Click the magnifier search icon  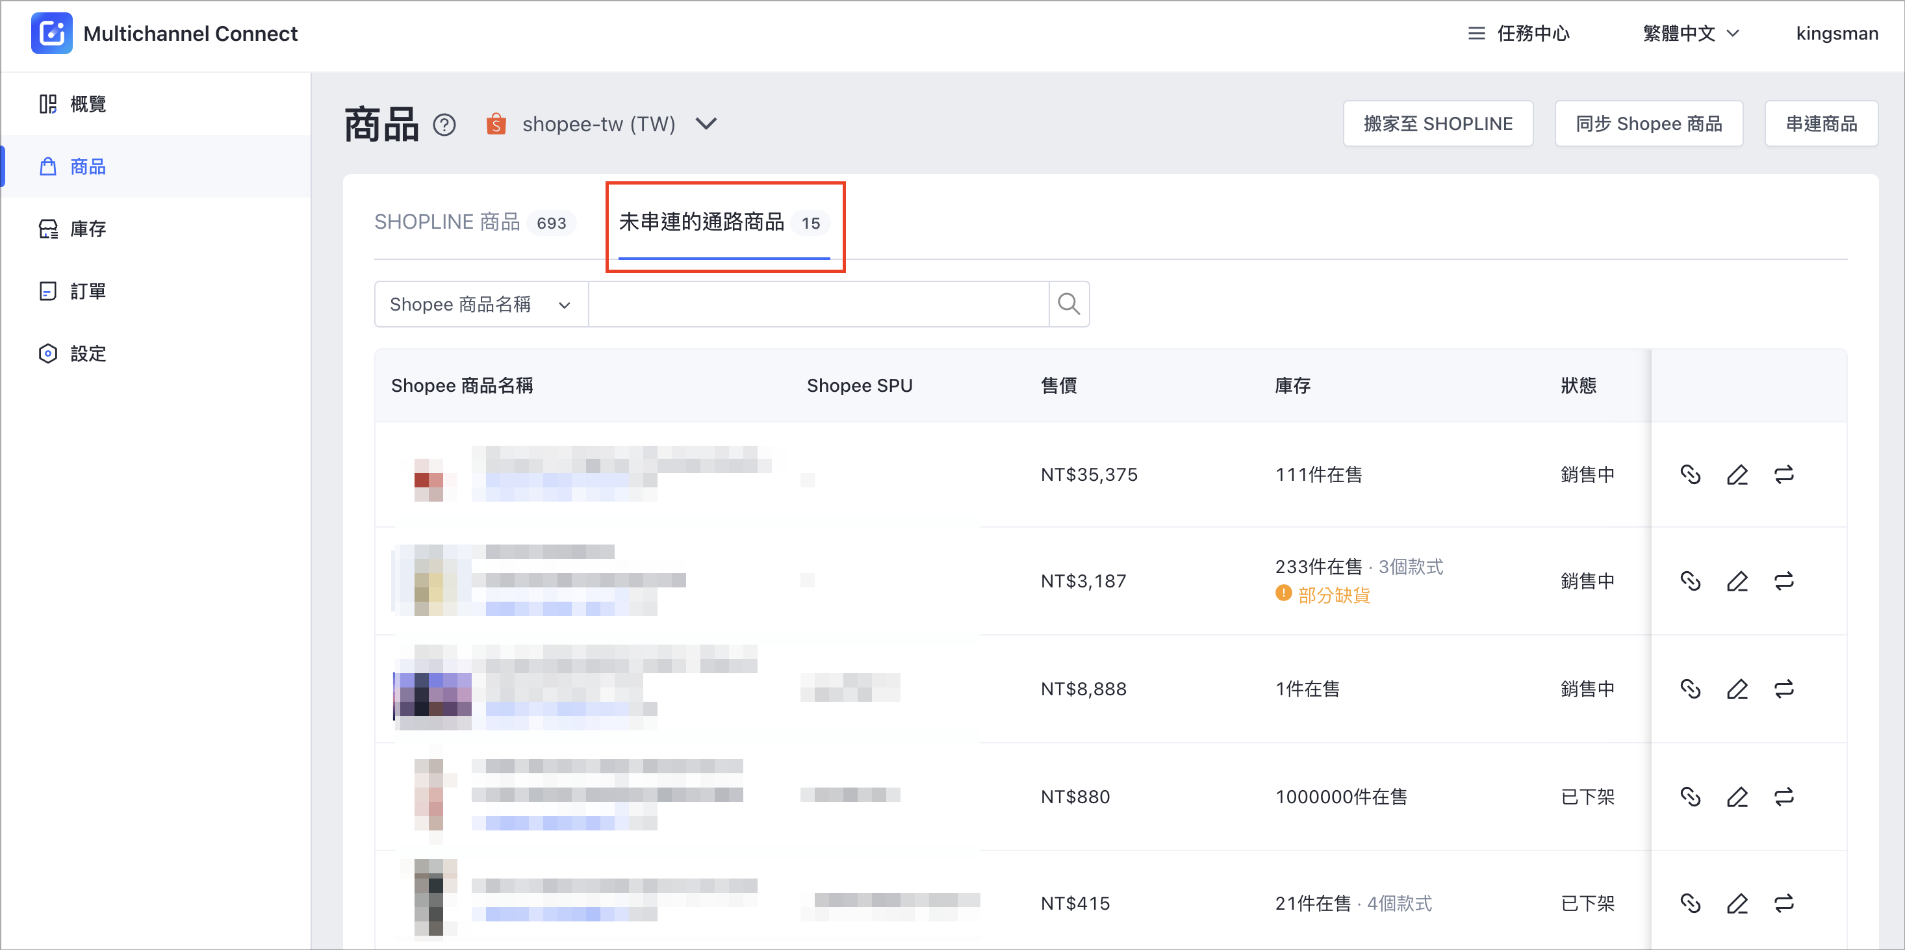point(1069,304)
